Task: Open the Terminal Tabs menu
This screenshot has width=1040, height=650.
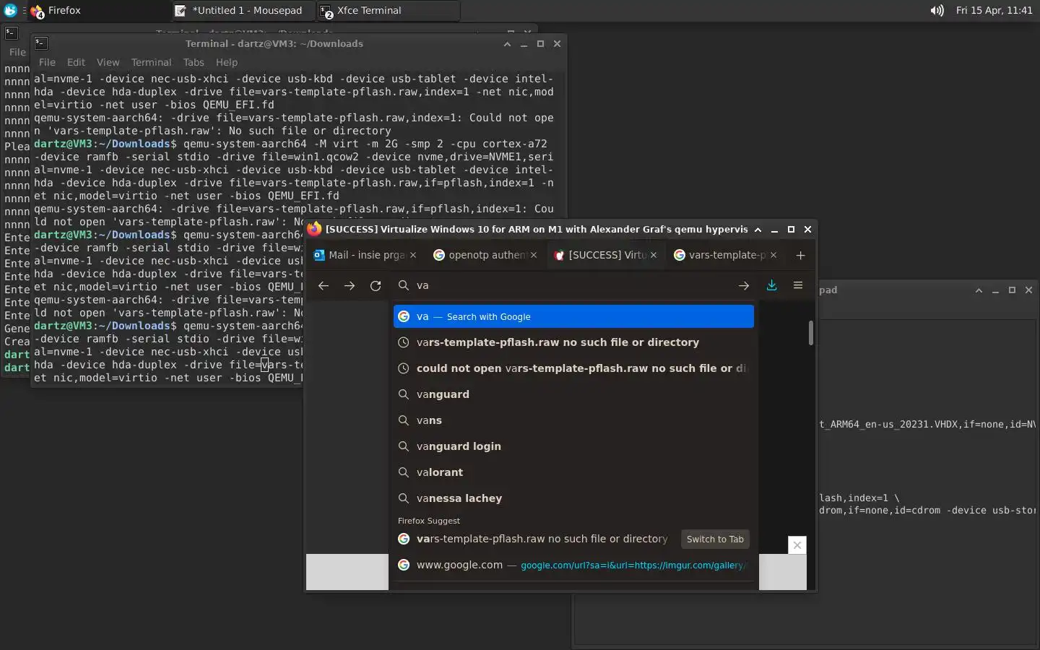Action: tap(194, 62)
